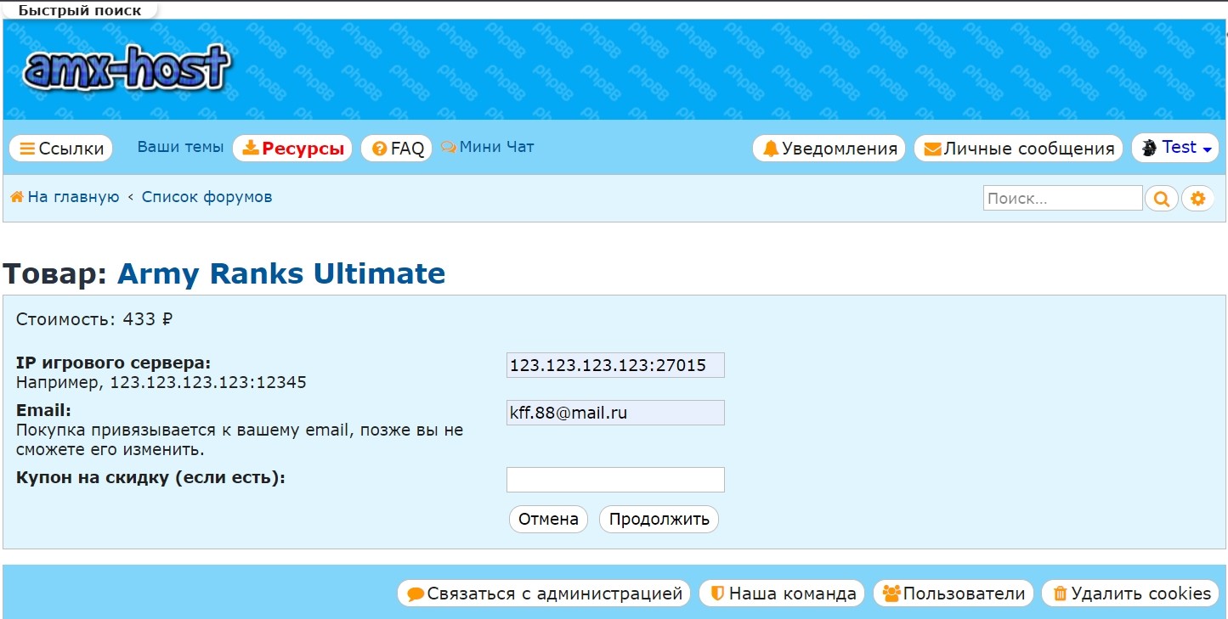1228x619 pixels.
Task: Expand the Test user dropdown
Action: [x=1175, y=148]
